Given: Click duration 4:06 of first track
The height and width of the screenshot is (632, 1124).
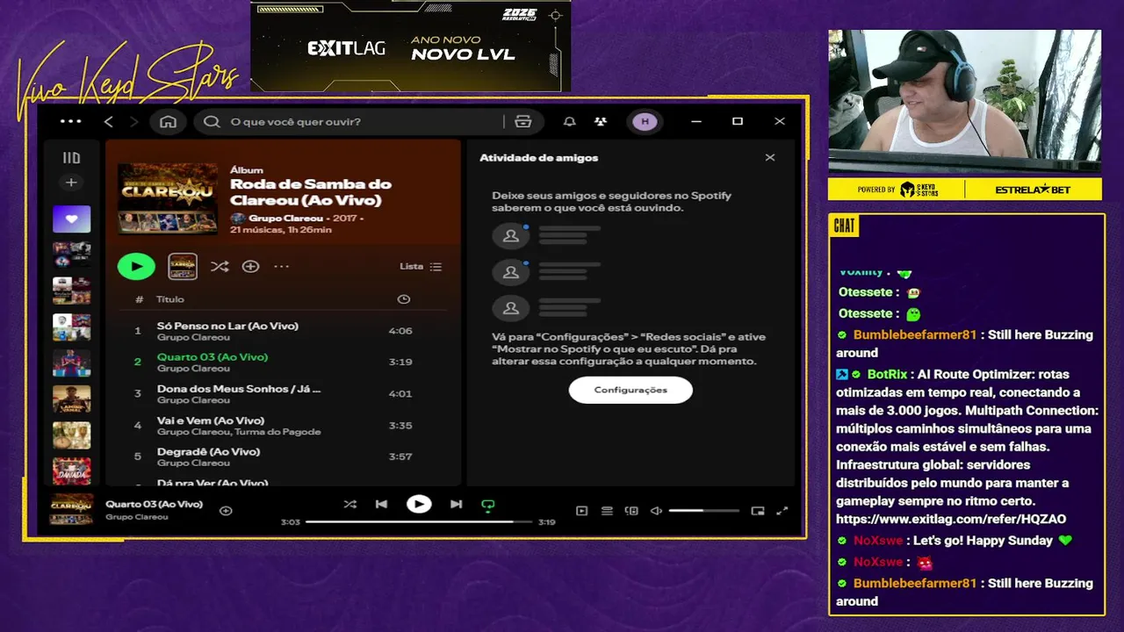Looking at the screenshot, I should (x=400, y=331).
